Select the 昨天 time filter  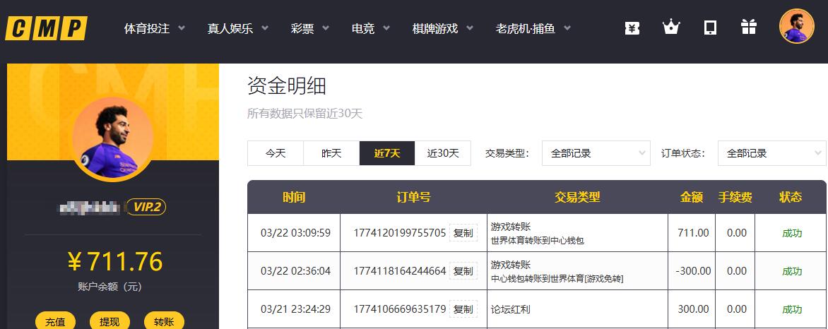(x=331, y=153)
